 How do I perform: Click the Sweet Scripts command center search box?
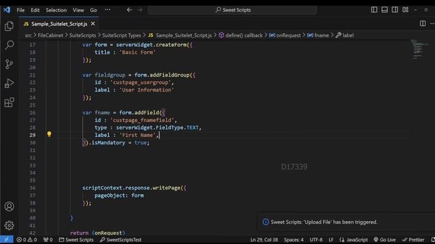(232, 10)
